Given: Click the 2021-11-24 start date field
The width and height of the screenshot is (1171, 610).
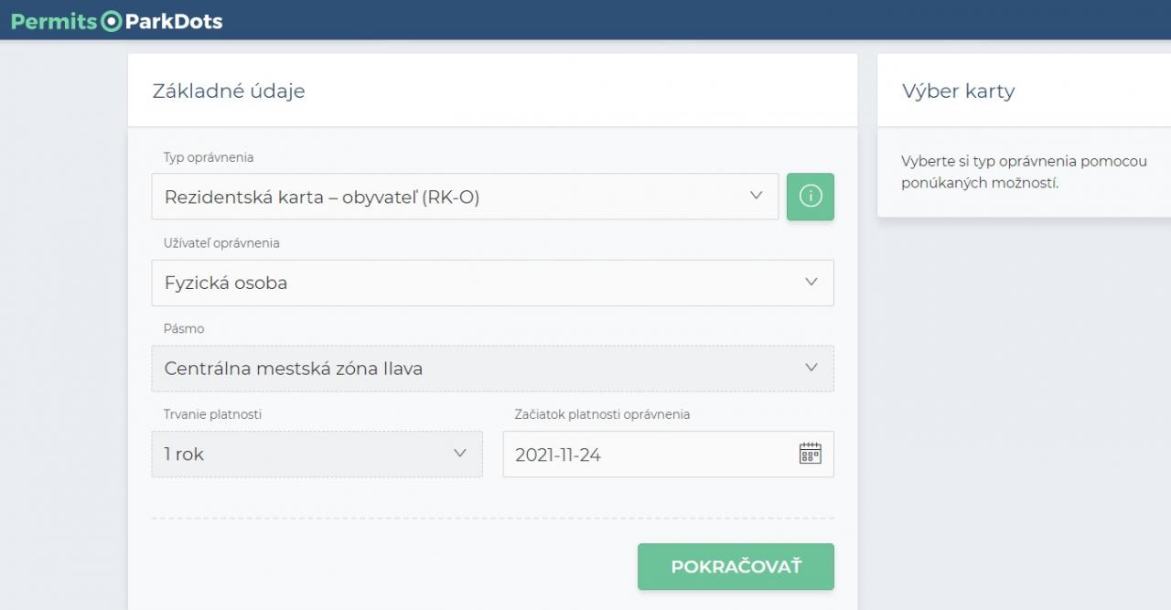Looking at the screenshot, I should (x=640, y=455).
